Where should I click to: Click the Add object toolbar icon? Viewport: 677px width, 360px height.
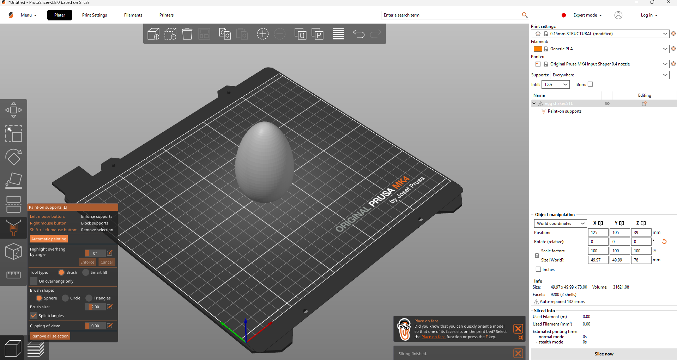[153, 34]
